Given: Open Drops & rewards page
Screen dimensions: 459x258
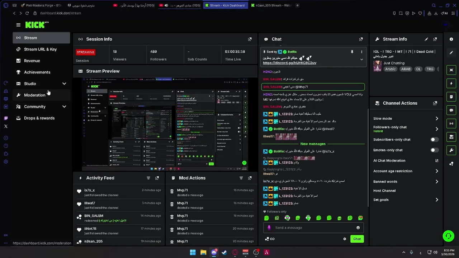Looking at the screenshot, I should [41, 118].
